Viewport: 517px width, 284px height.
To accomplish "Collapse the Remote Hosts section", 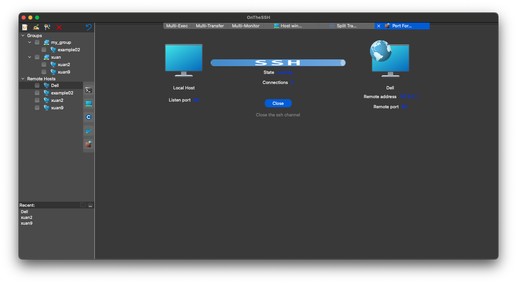I will point(23,79).
